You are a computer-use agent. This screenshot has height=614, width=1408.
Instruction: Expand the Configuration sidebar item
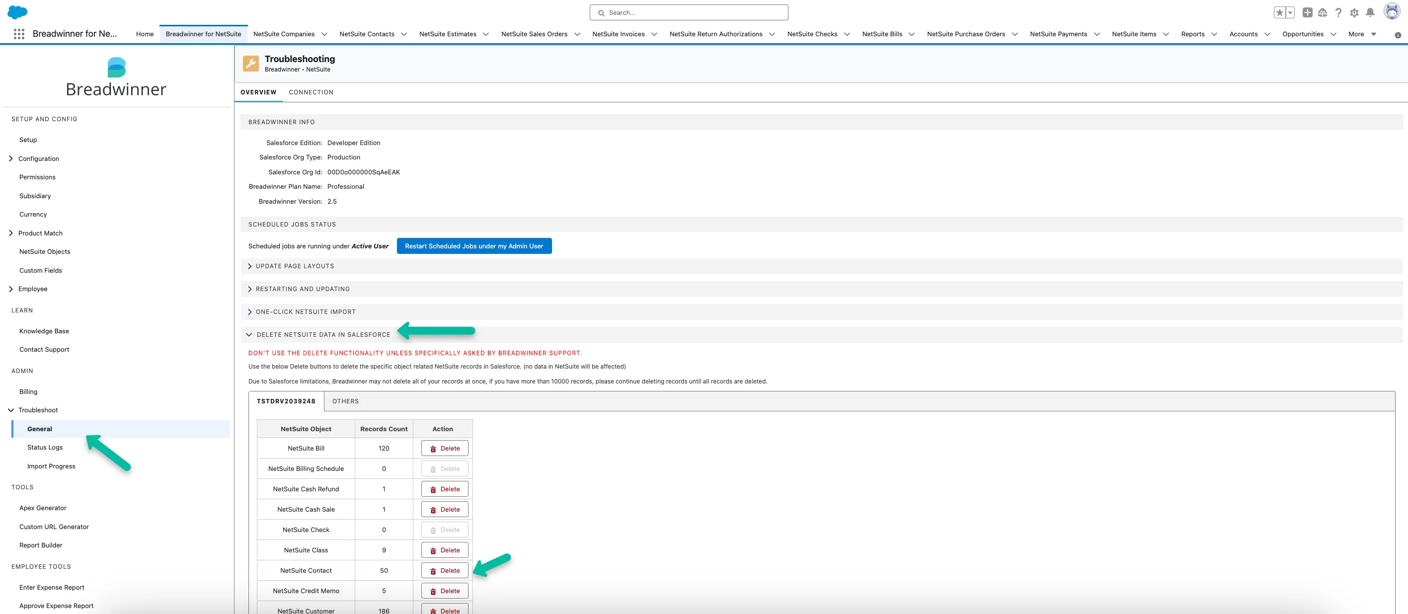coord(10,158)
